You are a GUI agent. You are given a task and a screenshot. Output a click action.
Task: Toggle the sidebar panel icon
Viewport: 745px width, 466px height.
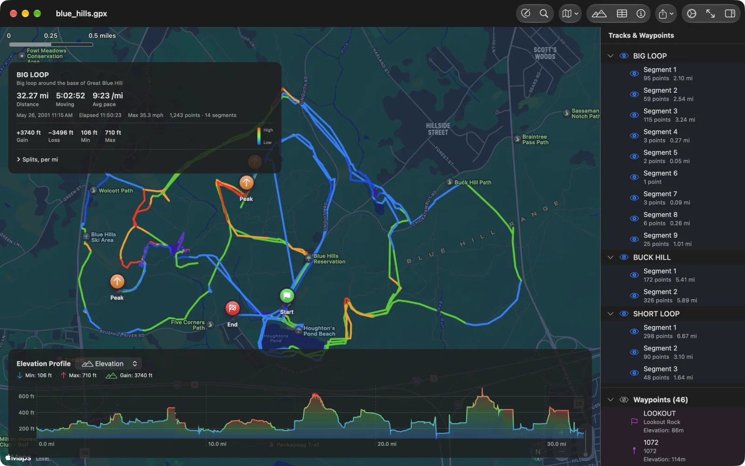point(730,14)
